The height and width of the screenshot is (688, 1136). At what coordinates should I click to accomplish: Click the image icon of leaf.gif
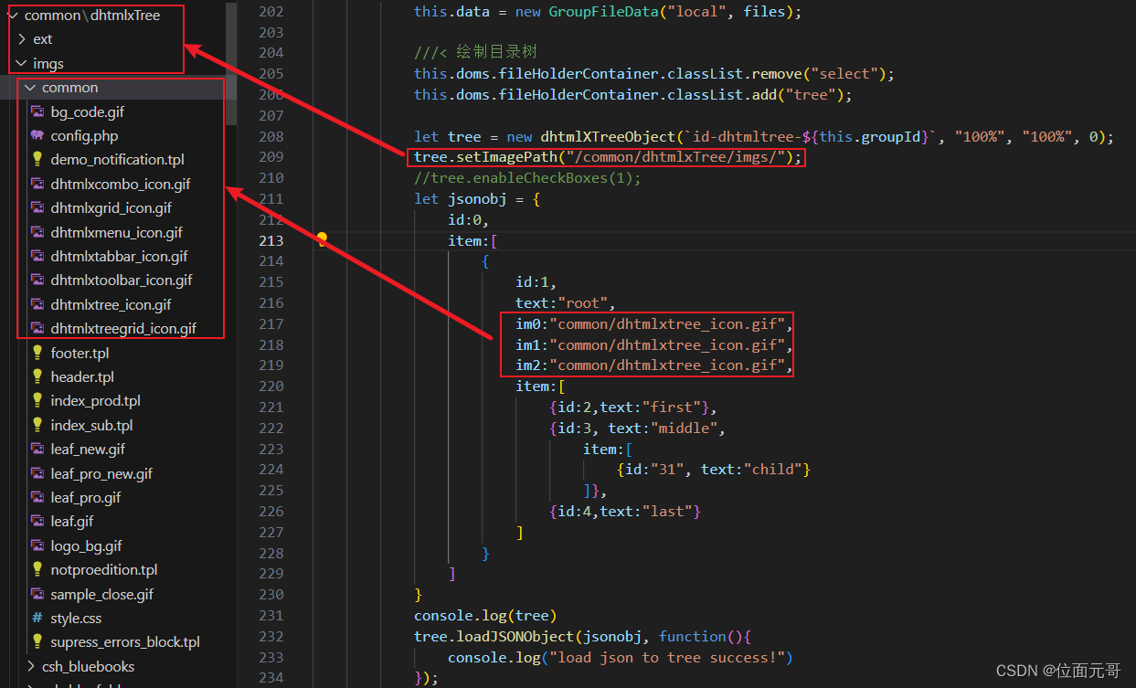point(37,521)
